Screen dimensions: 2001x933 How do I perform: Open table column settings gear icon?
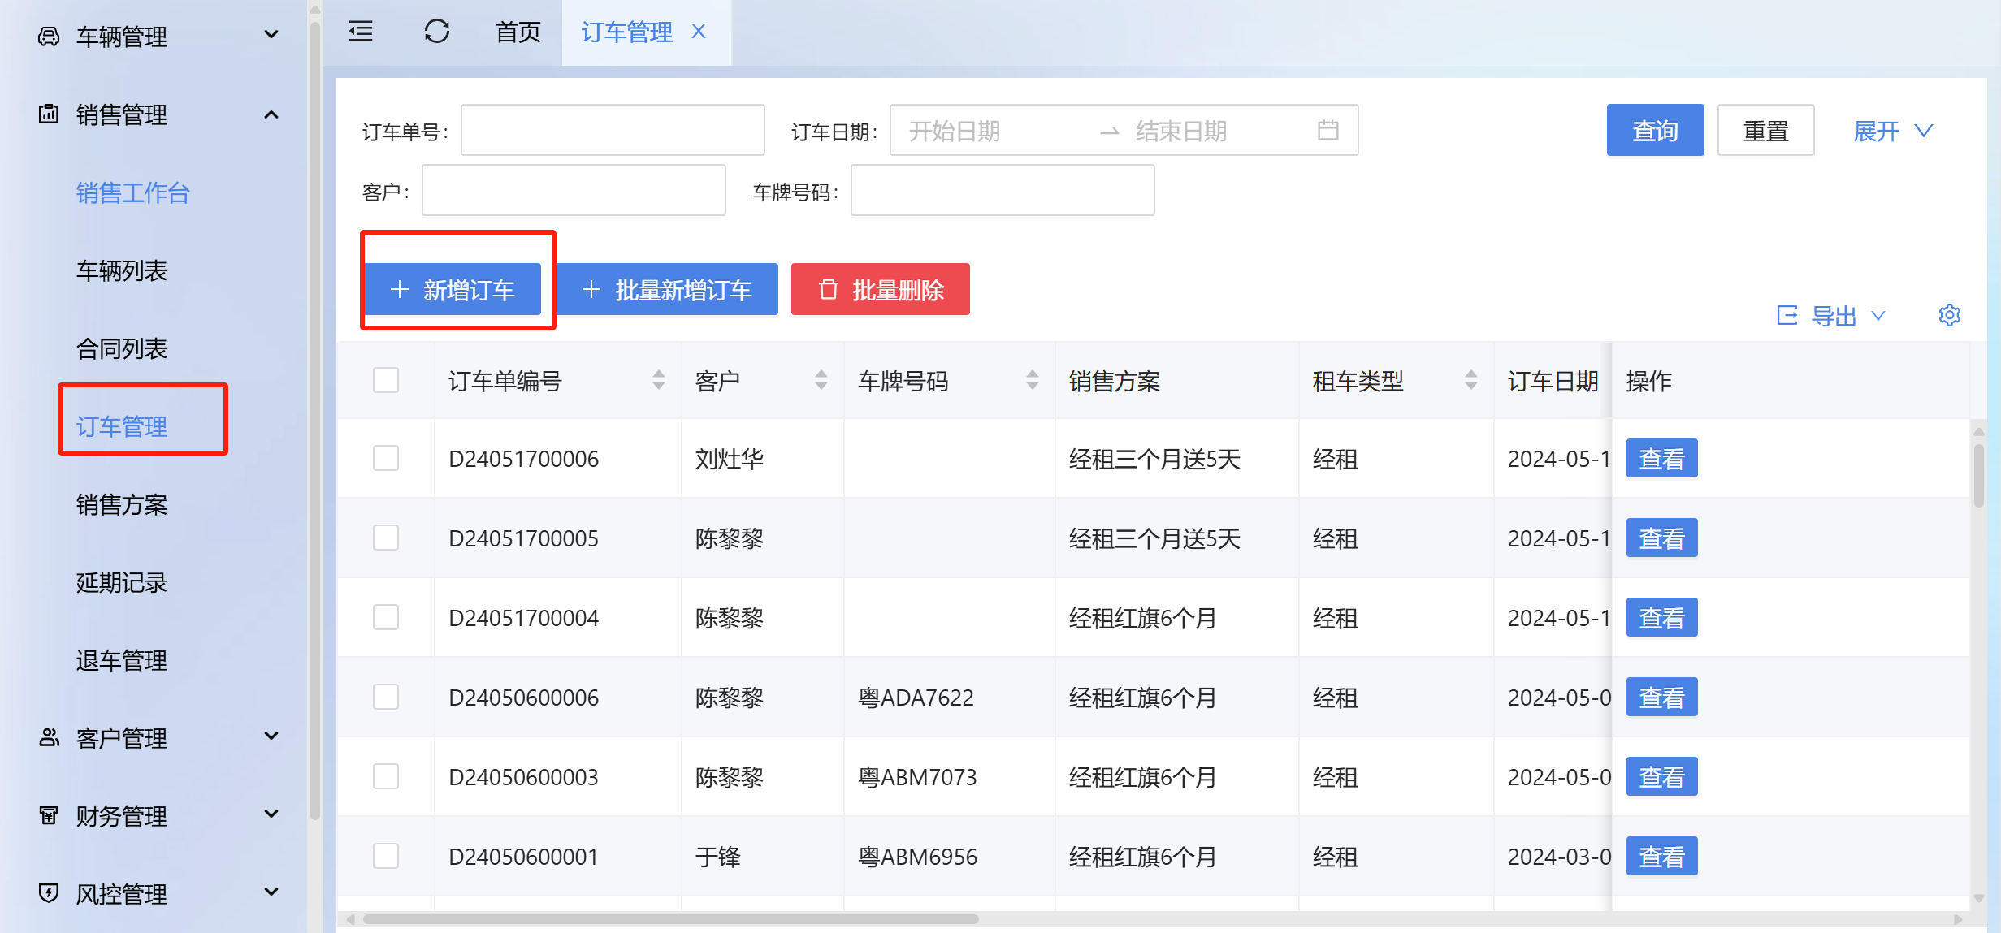click(x=1949, y=315)
